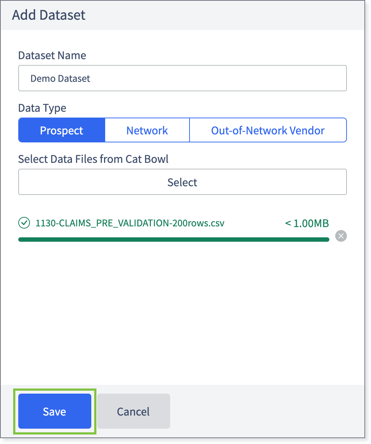The height and width of the screenshot is (444, 371).
Task: Click the 'Select Data Files from Cat Bowl' label
Action: (93, 159)
